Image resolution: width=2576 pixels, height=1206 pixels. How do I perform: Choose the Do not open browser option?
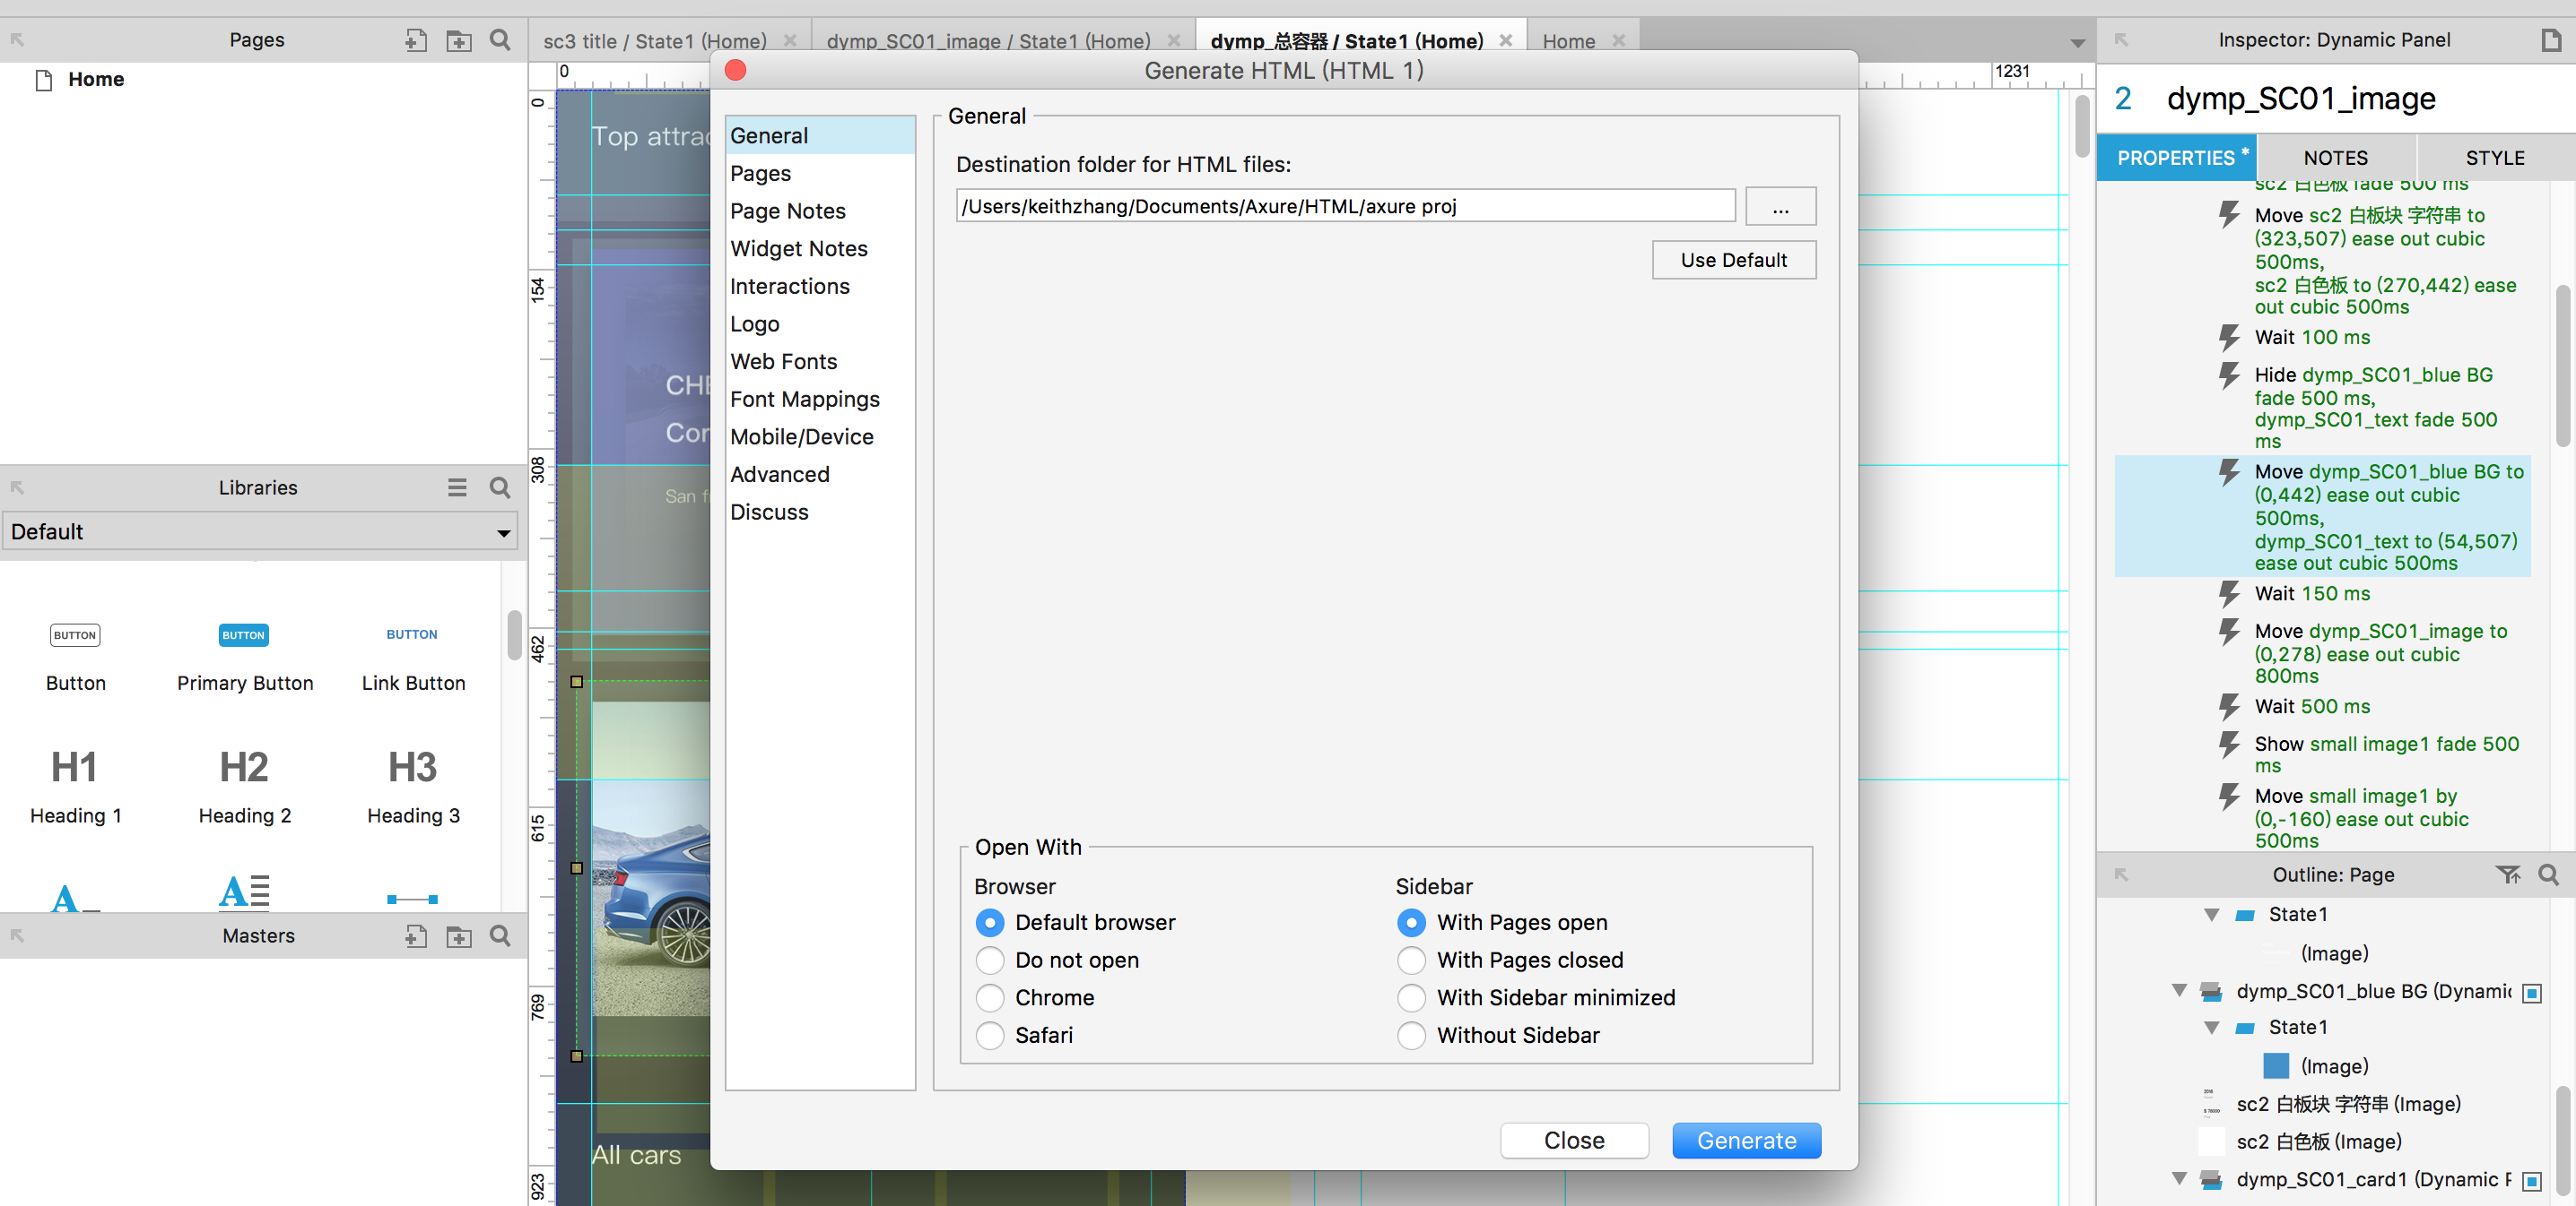(x=989, y=960)
